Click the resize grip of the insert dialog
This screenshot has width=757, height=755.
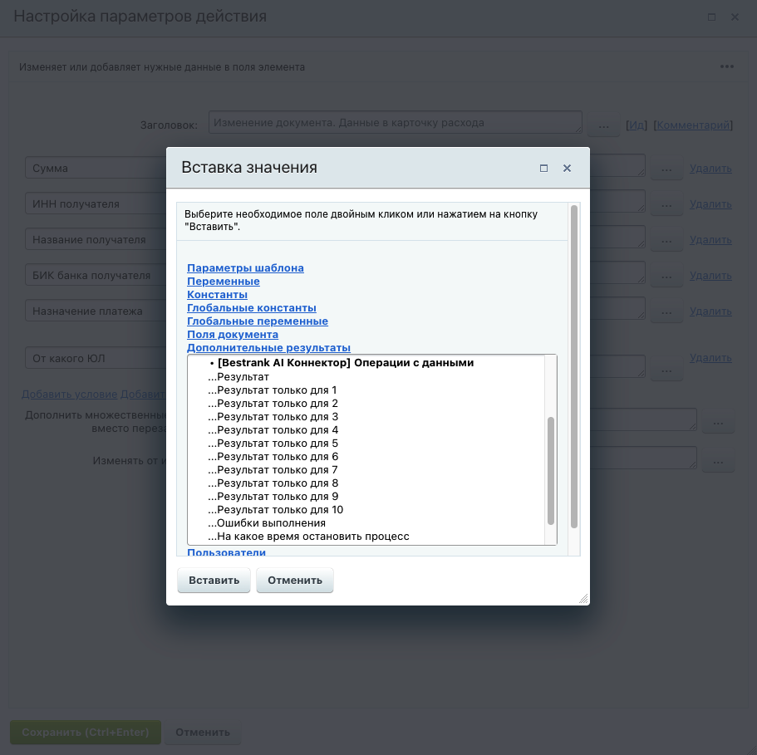(x=583, y=598)
